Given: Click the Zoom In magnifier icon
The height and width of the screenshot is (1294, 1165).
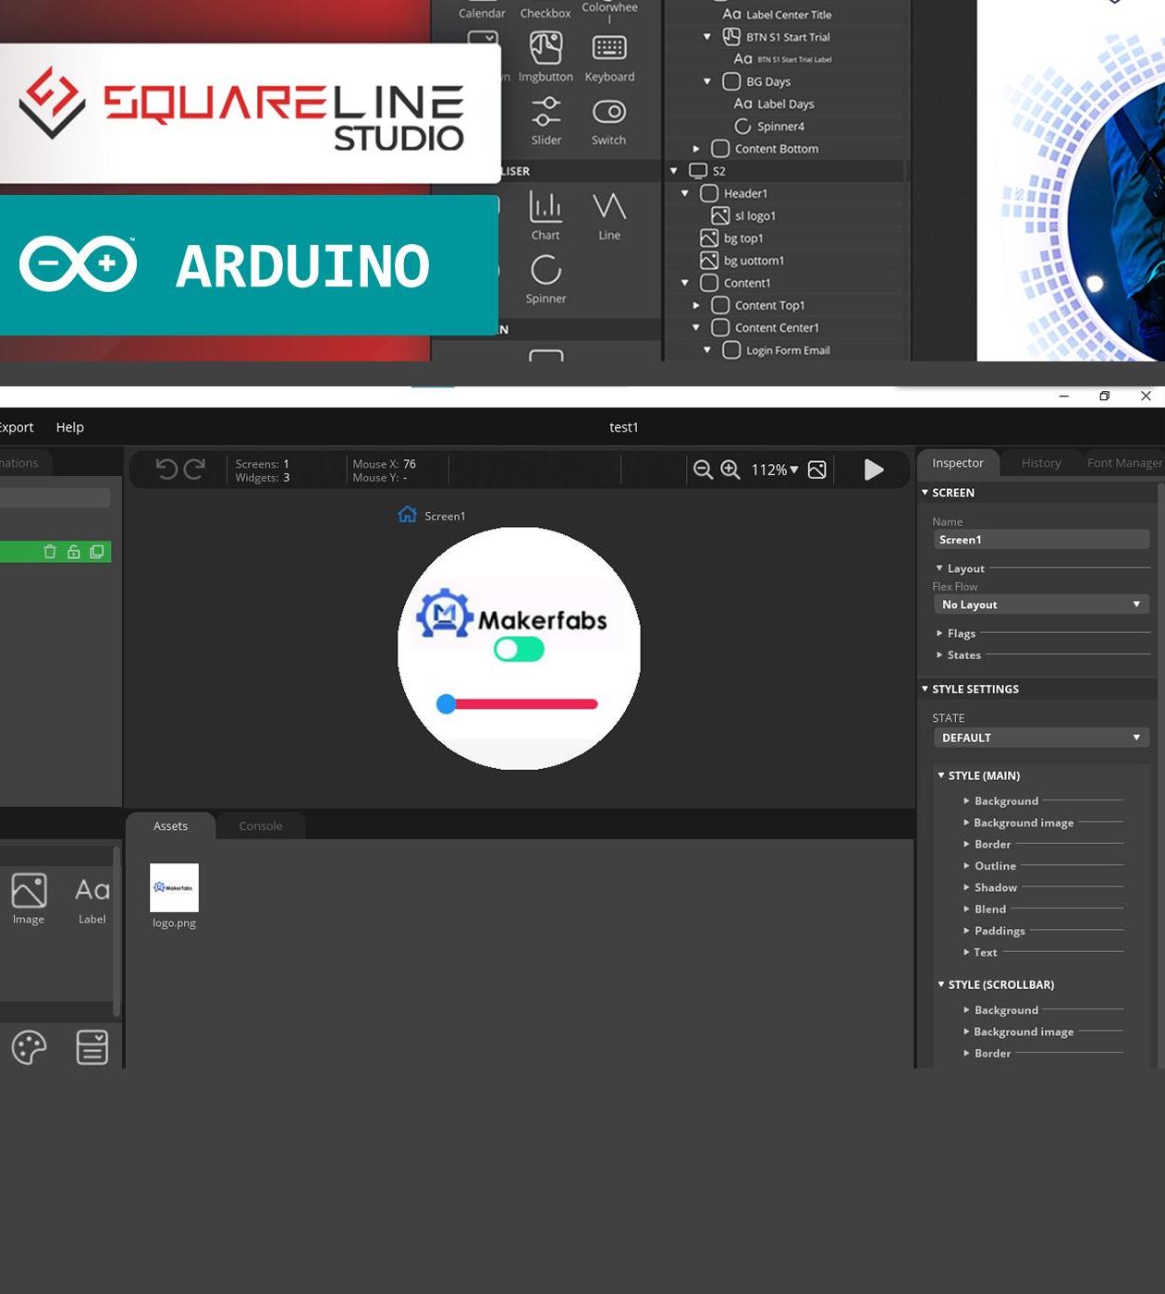Looking at the screenshot, I should (x=730, y=470).
